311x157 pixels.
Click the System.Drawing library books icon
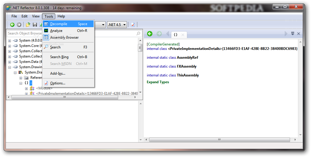(21, 72)
